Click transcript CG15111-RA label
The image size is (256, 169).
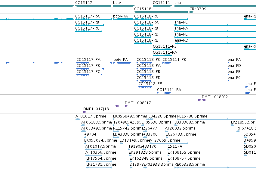coord(165,52)
